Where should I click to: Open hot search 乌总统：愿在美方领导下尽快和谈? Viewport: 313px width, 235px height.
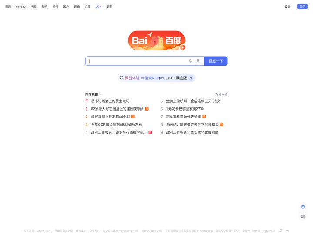[192, 124]
